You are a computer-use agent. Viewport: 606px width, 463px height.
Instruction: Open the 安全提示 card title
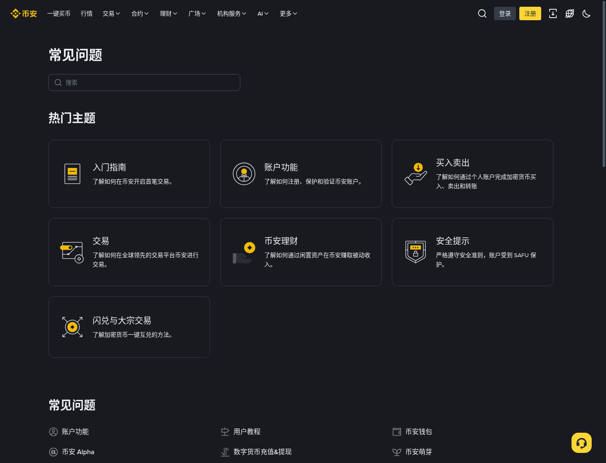pos(453,241)
